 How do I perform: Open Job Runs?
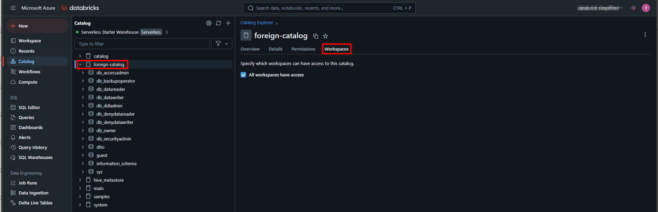(37, 183)
